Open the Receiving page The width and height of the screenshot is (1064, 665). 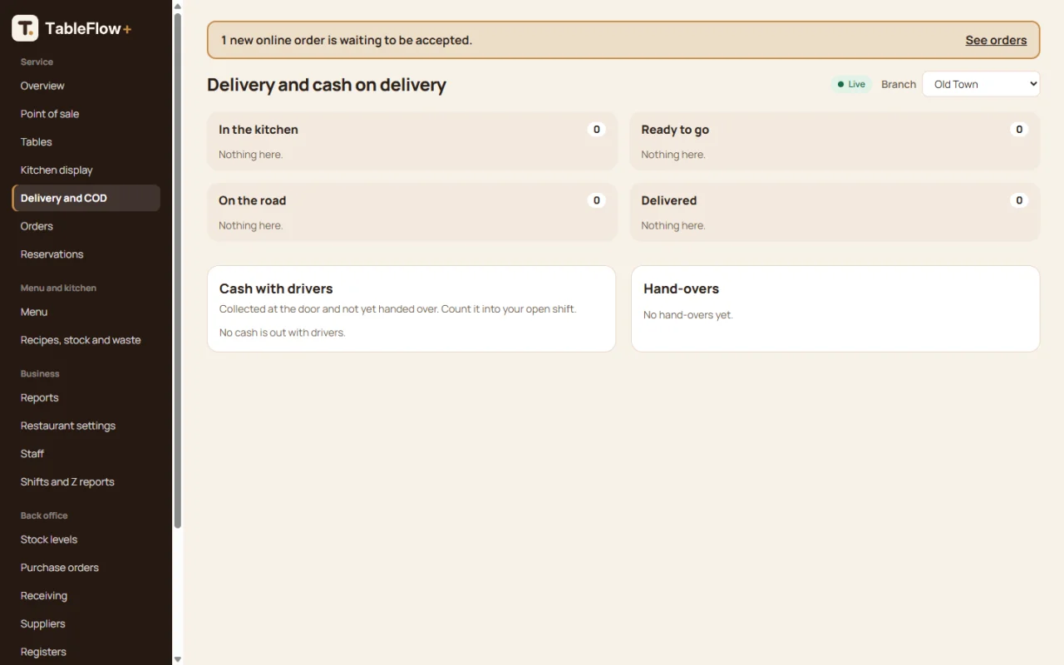(86, 596)
